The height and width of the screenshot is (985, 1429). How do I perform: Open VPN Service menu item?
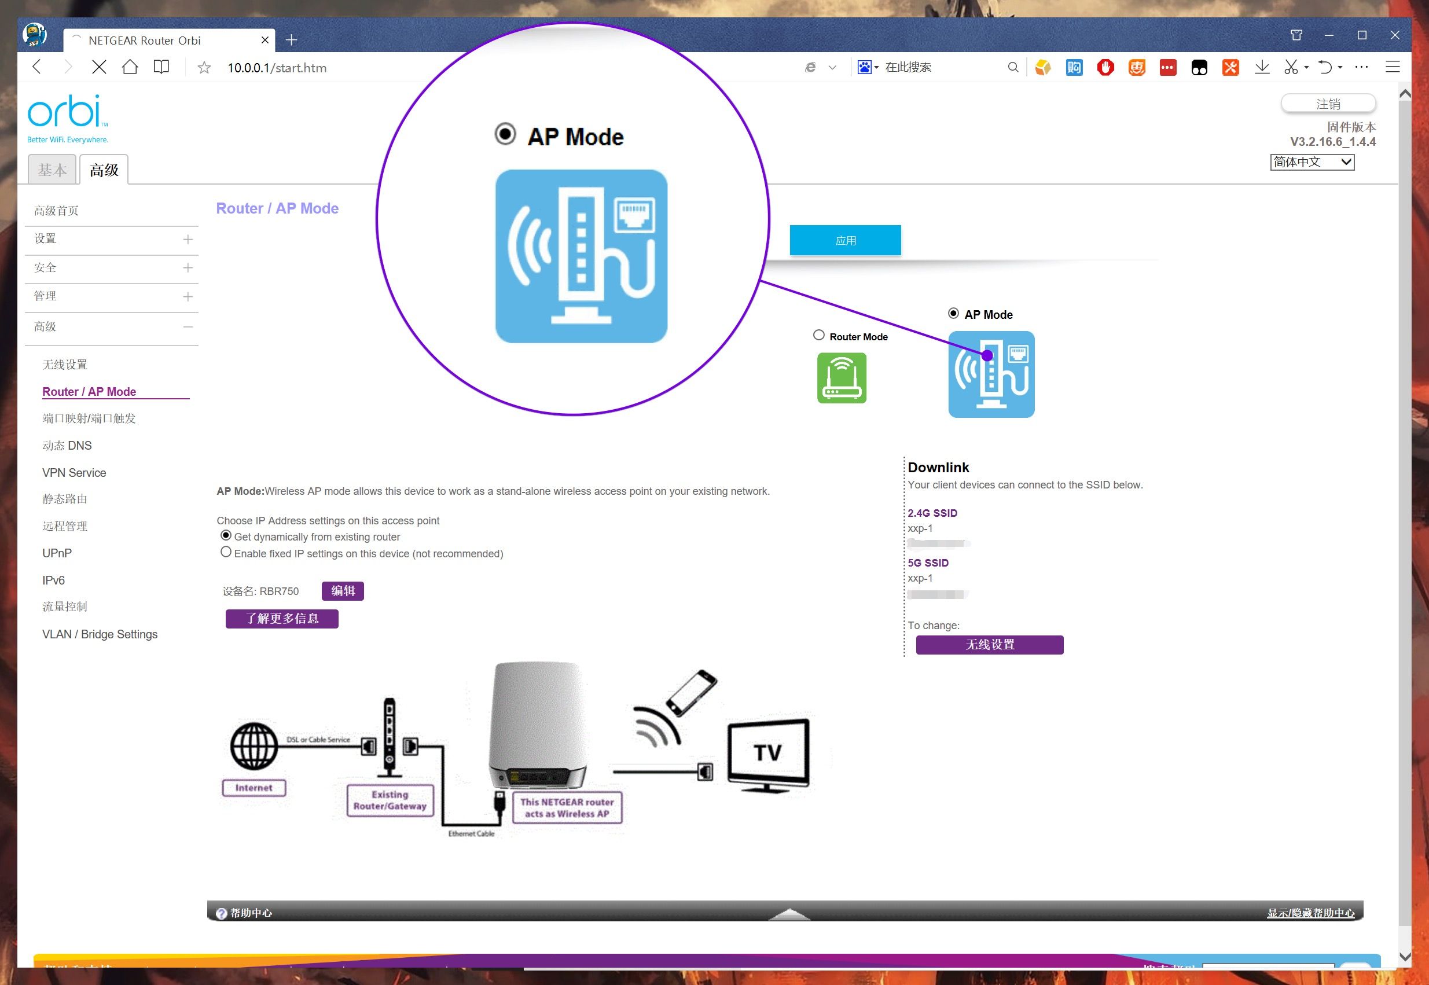coord(74,472)
